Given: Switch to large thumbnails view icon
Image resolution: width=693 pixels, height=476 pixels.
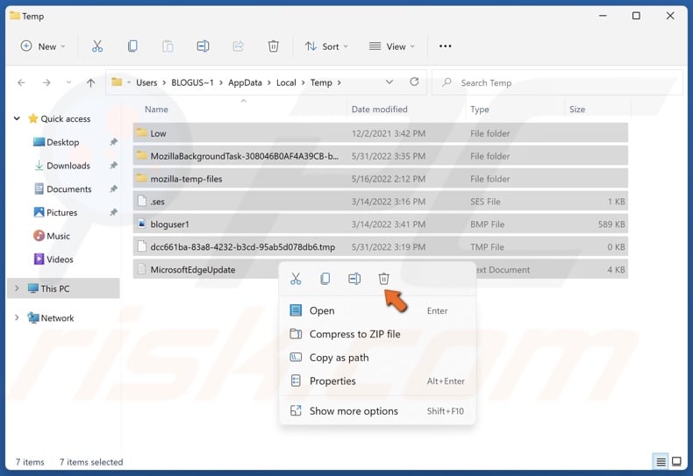Looking at the screenshot, I should pyautogui.click(x=676, y=462).
